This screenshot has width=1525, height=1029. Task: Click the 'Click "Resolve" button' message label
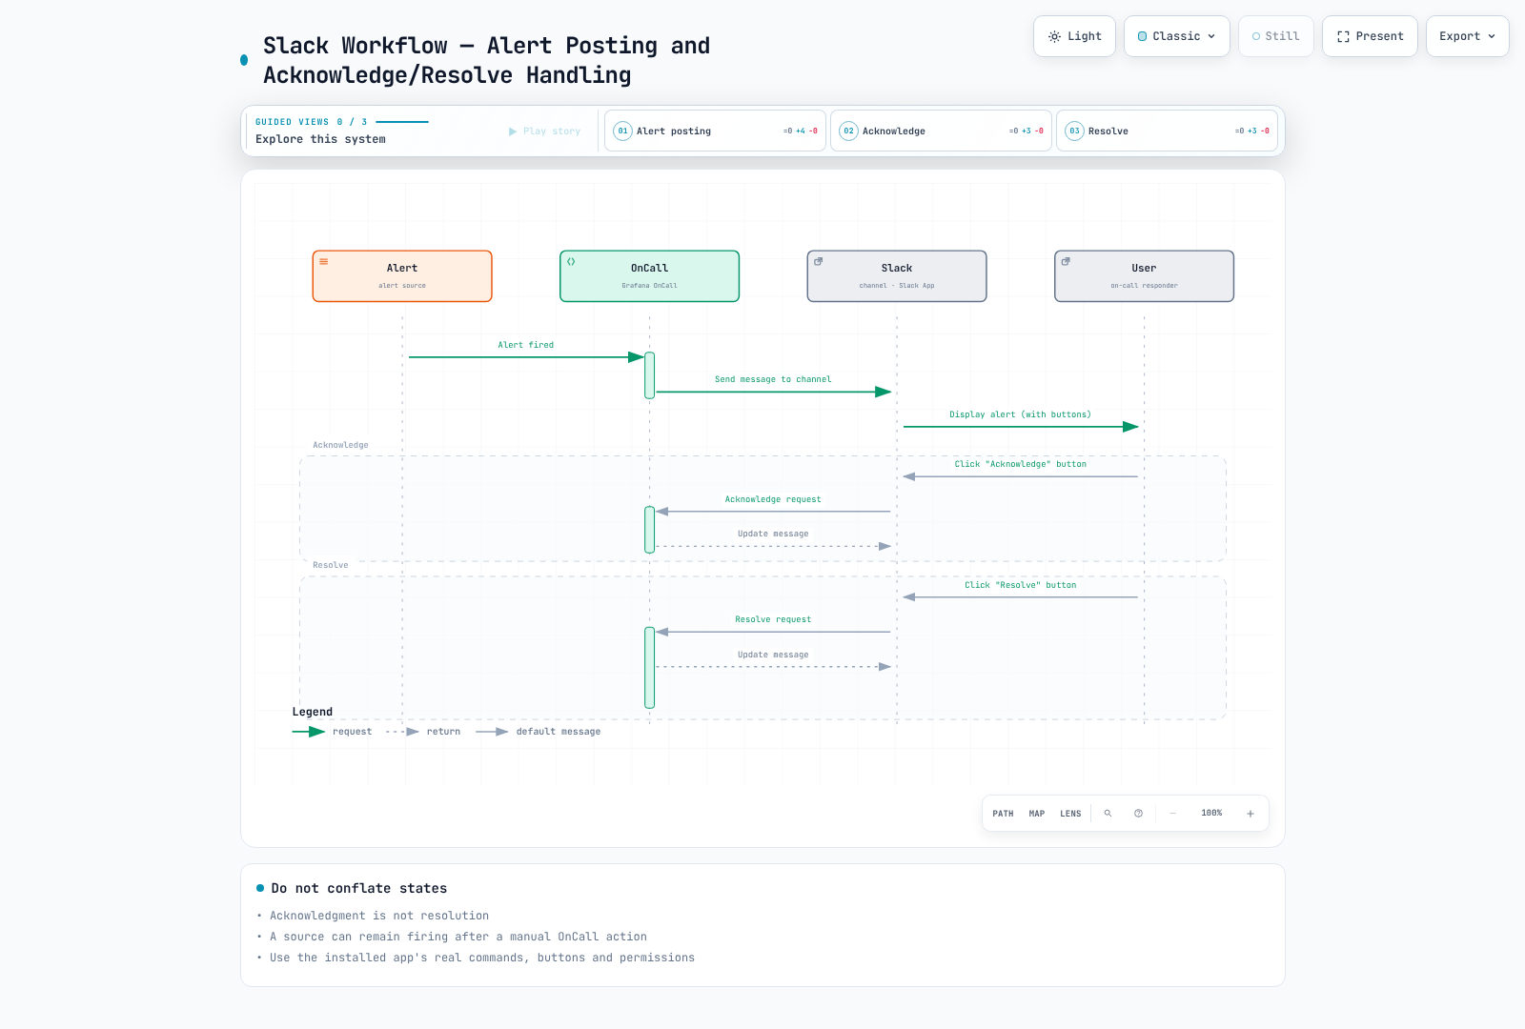point(1020,585)
